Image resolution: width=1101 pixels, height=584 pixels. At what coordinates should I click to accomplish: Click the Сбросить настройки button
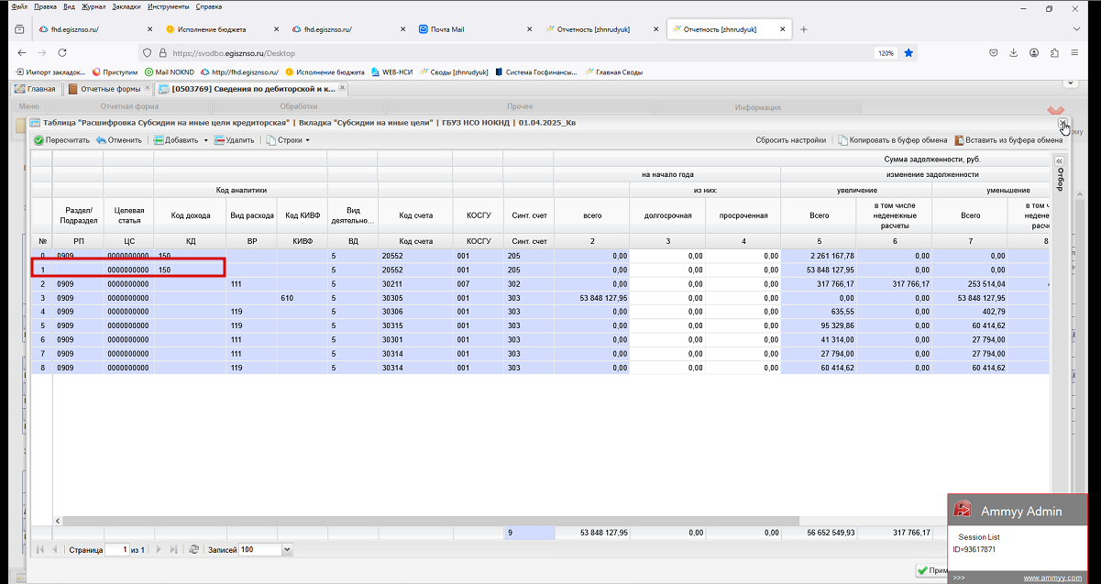(x=790, y=140)
